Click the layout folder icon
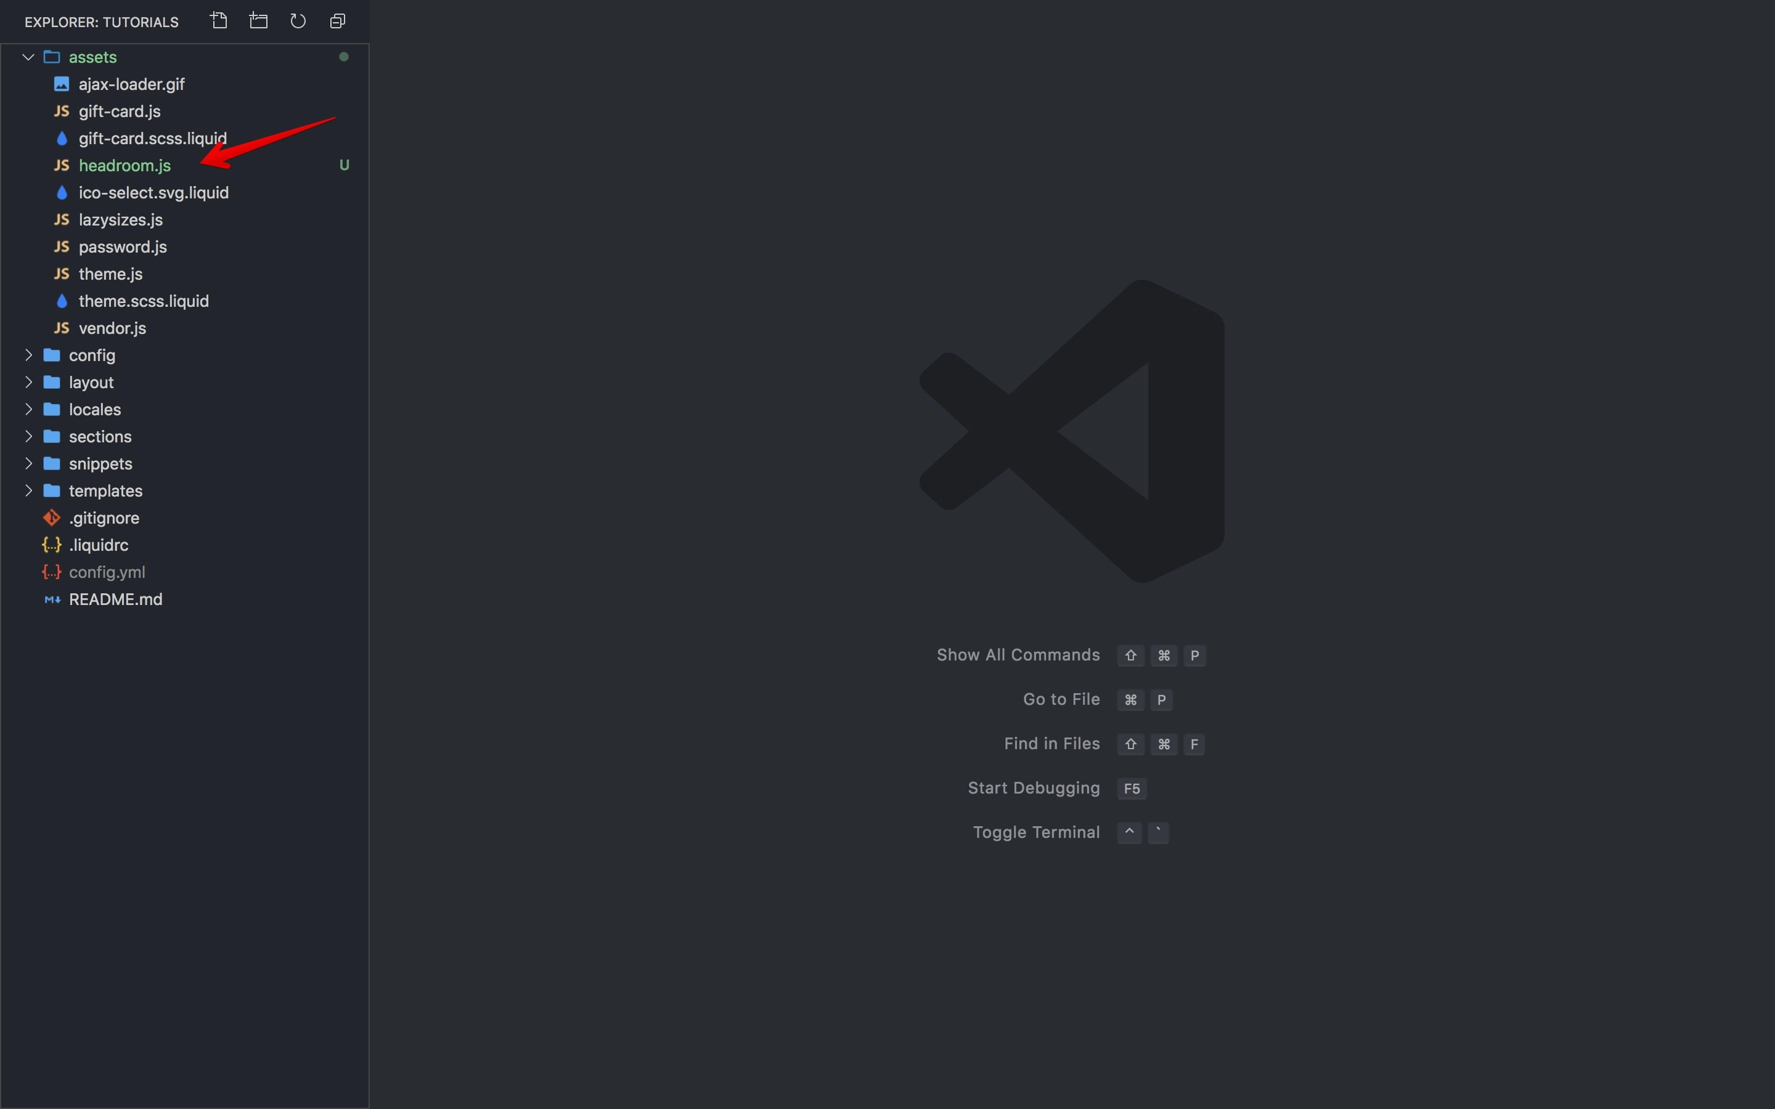The image size is (1775, 1109). click(x=51, y=382)
